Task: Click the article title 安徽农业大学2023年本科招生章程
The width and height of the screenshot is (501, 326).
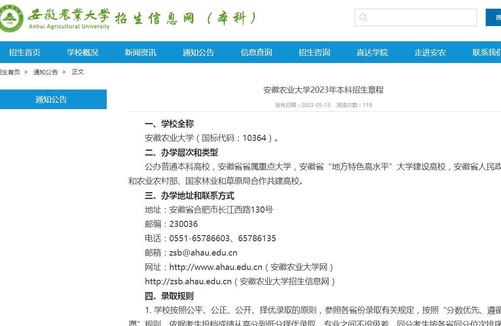Action: coord(323,90)
